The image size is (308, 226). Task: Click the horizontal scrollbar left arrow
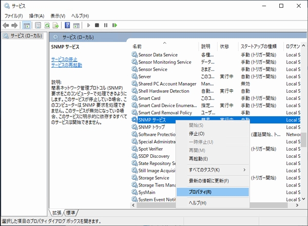click(x=133, y=205)
